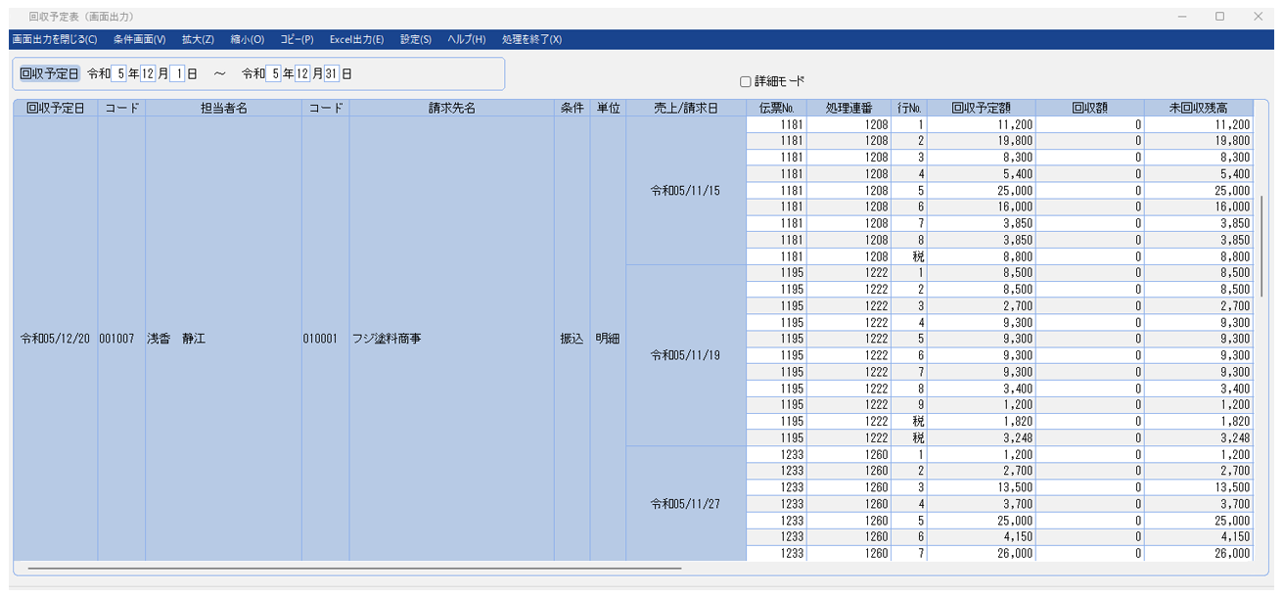
Task: Enable the 詳細モード checkbox
Action: coord(746,82)
